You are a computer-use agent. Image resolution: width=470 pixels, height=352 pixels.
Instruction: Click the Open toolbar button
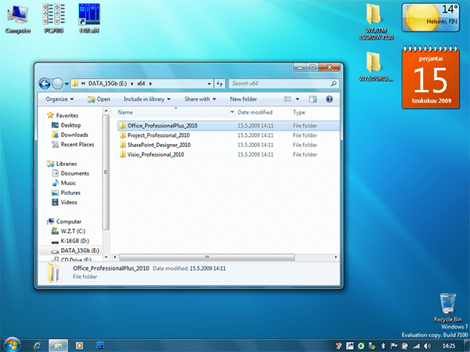tap(99, 99)
